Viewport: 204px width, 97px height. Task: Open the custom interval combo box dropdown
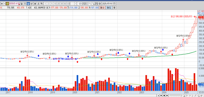click(x=75, y=4)
